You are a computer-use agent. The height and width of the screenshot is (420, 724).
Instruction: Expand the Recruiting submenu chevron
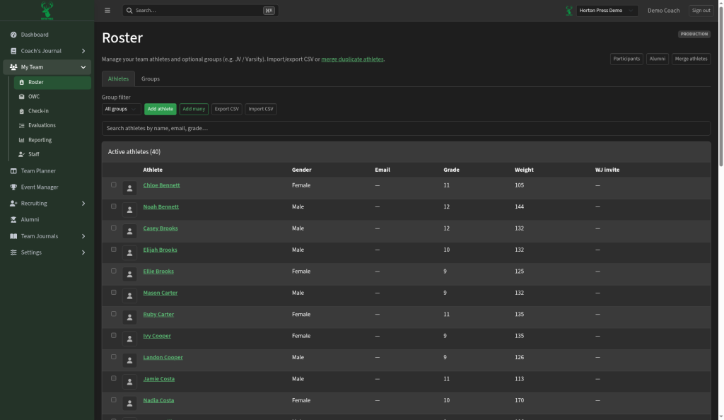(83, 203)
